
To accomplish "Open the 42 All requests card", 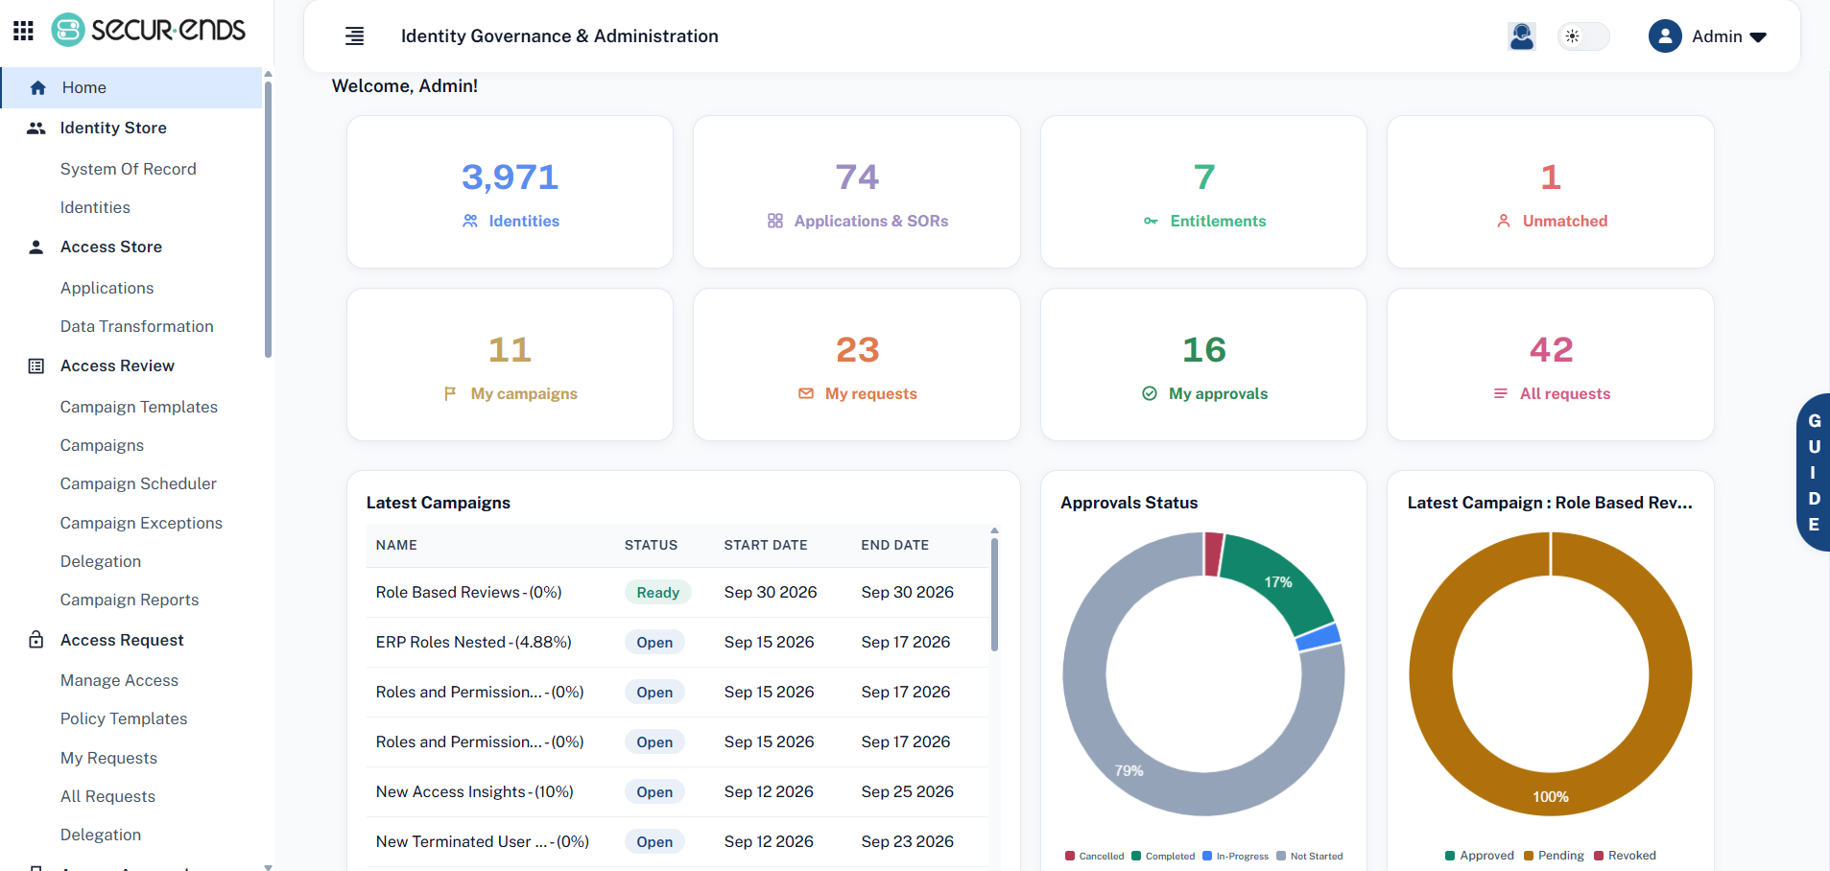I will (x=1550, y=365).
